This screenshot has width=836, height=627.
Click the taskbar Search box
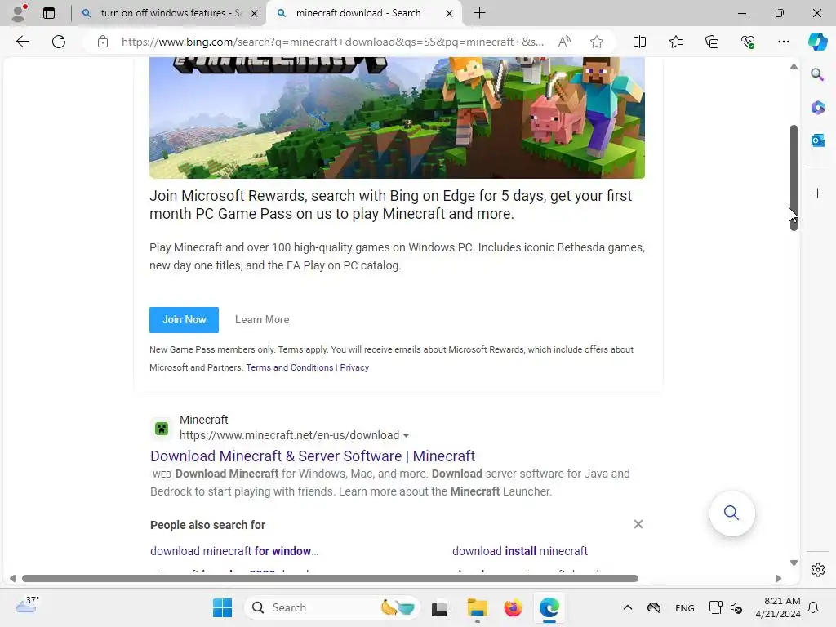331,607
